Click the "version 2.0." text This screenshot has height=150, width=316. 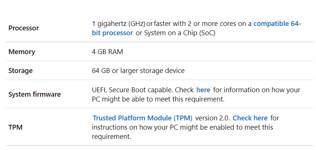click(213, 118)
